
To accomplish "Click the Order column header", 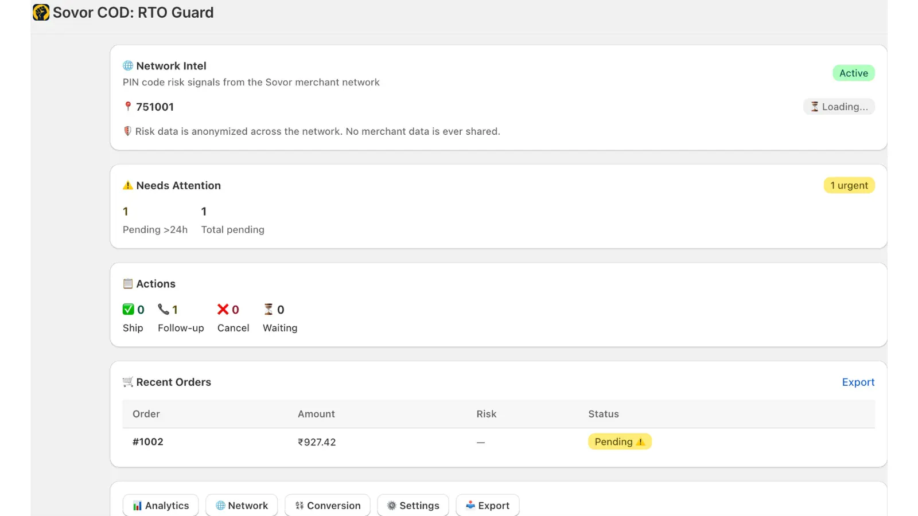I will (146, 414).
